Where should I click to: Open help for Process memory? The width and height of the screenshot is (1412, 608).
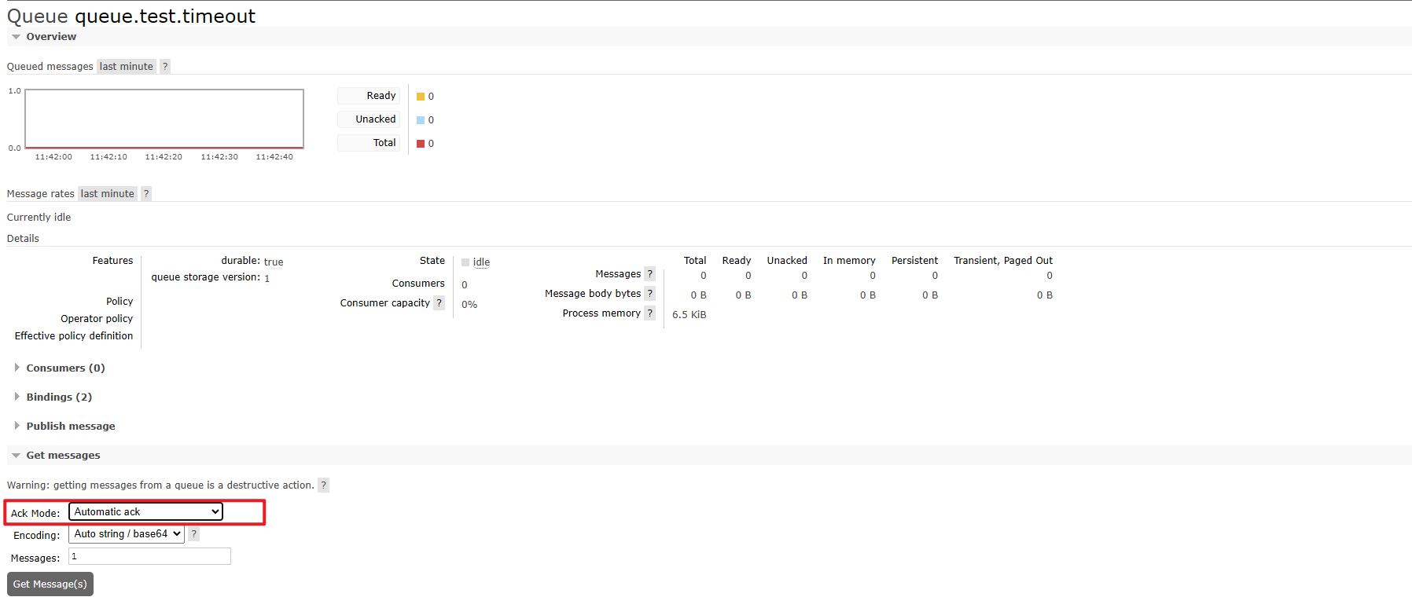pyautogui.click(x=650, y=313)
